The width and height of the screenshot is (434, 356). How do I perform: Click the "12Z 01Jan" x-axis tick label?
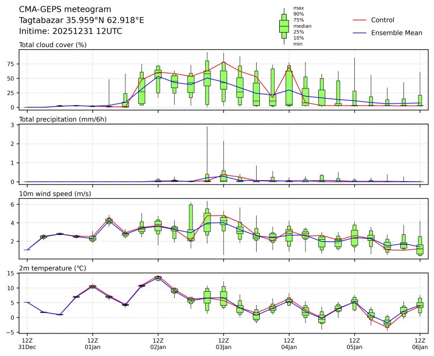click(93, 343)
